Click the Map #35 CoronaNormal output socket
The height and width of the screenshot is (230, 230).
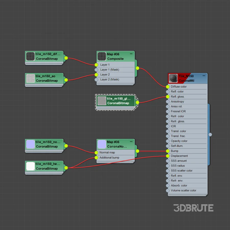tap(137, 151)
